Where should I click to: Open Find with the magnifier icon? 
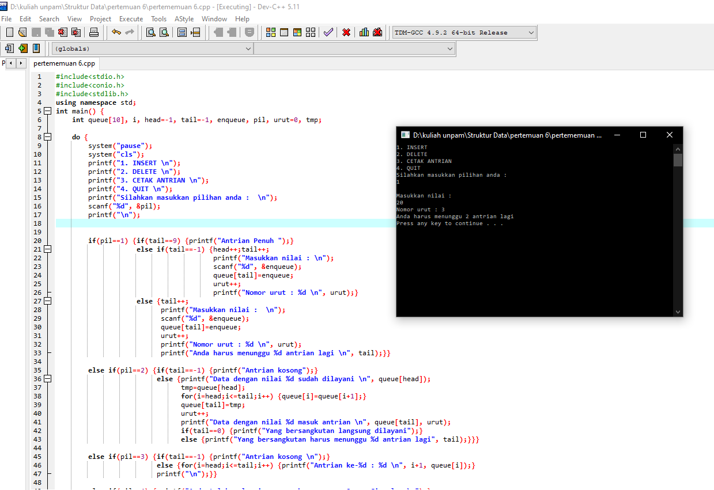click(x=150, y=32)
